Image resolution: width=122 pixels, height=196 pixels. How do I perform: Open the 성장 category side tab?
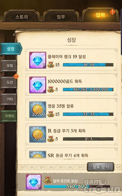(x=11, y=49)
